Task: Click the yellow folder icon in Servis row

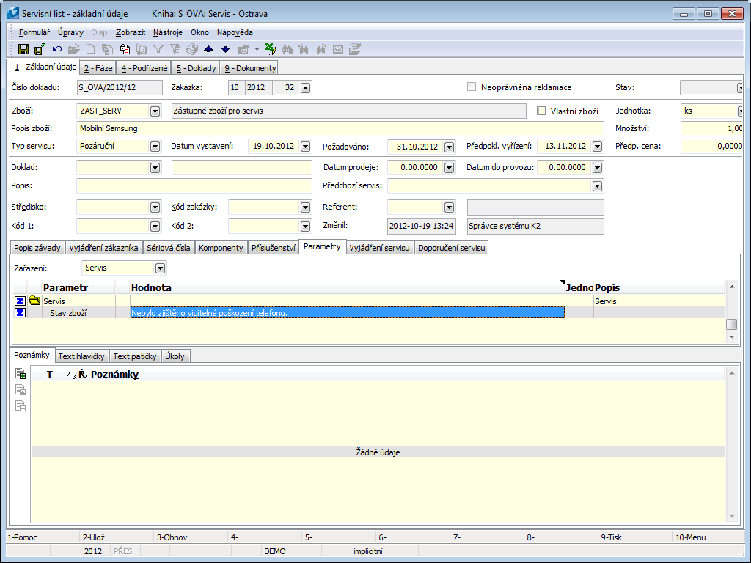Action: [34, 301]
